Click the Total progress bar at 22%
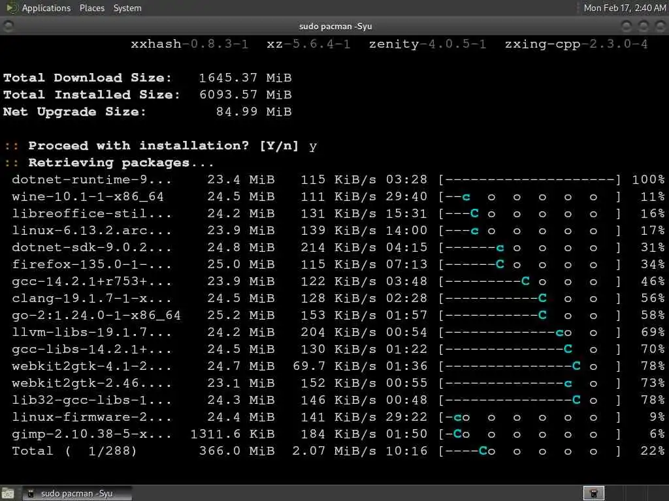This screenshot has height=501, width=669. (x=529, y=451)
